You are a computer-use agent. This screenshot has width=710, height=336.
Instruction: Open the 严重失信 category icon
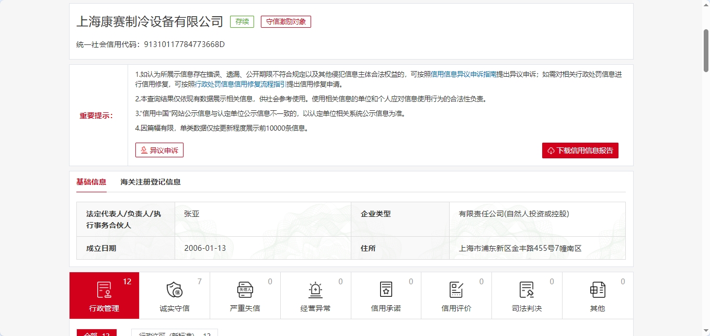pyautogui.click(x=245, y=289)
